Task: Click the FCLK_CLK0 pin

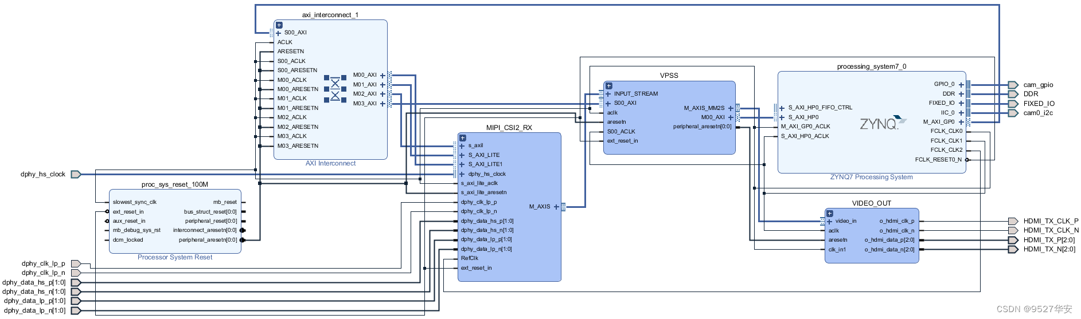Action: pyautogui.click(x=947, y=131)
